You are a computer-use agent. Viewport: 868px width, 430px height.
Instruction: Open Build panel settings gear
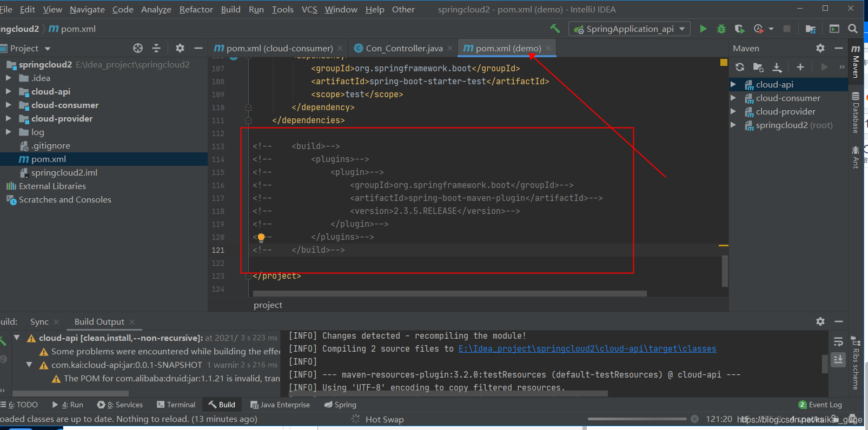(820, 321)
